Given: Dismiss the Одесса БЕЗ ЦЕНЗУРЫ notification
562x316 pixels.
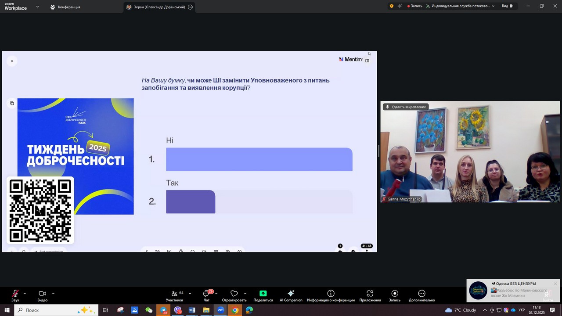Looking at the screenshot, I should (555, 284).
